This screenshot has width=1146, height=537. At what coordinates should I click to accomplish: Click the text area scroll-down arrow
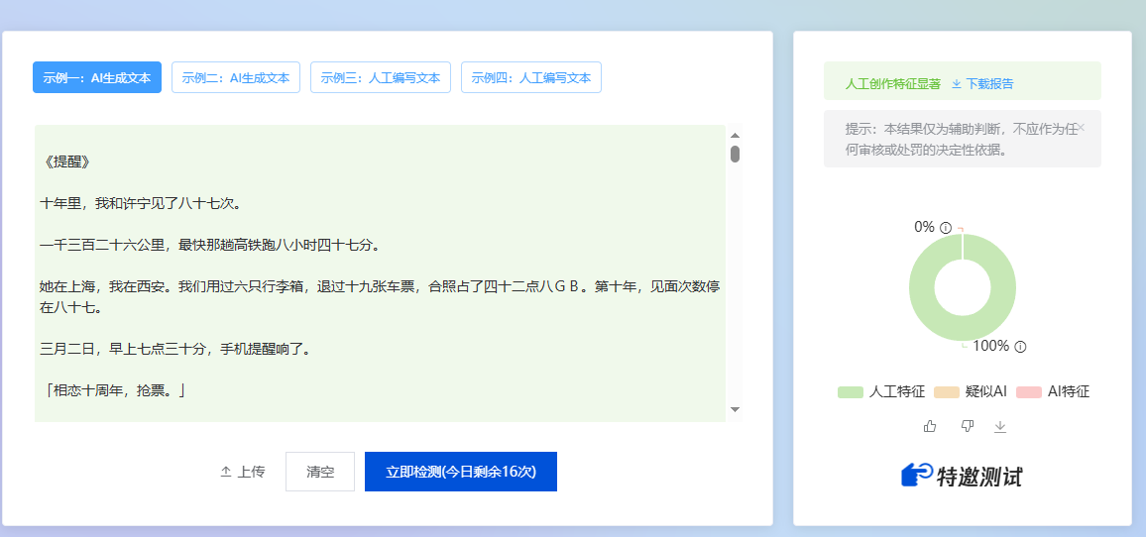736,409
